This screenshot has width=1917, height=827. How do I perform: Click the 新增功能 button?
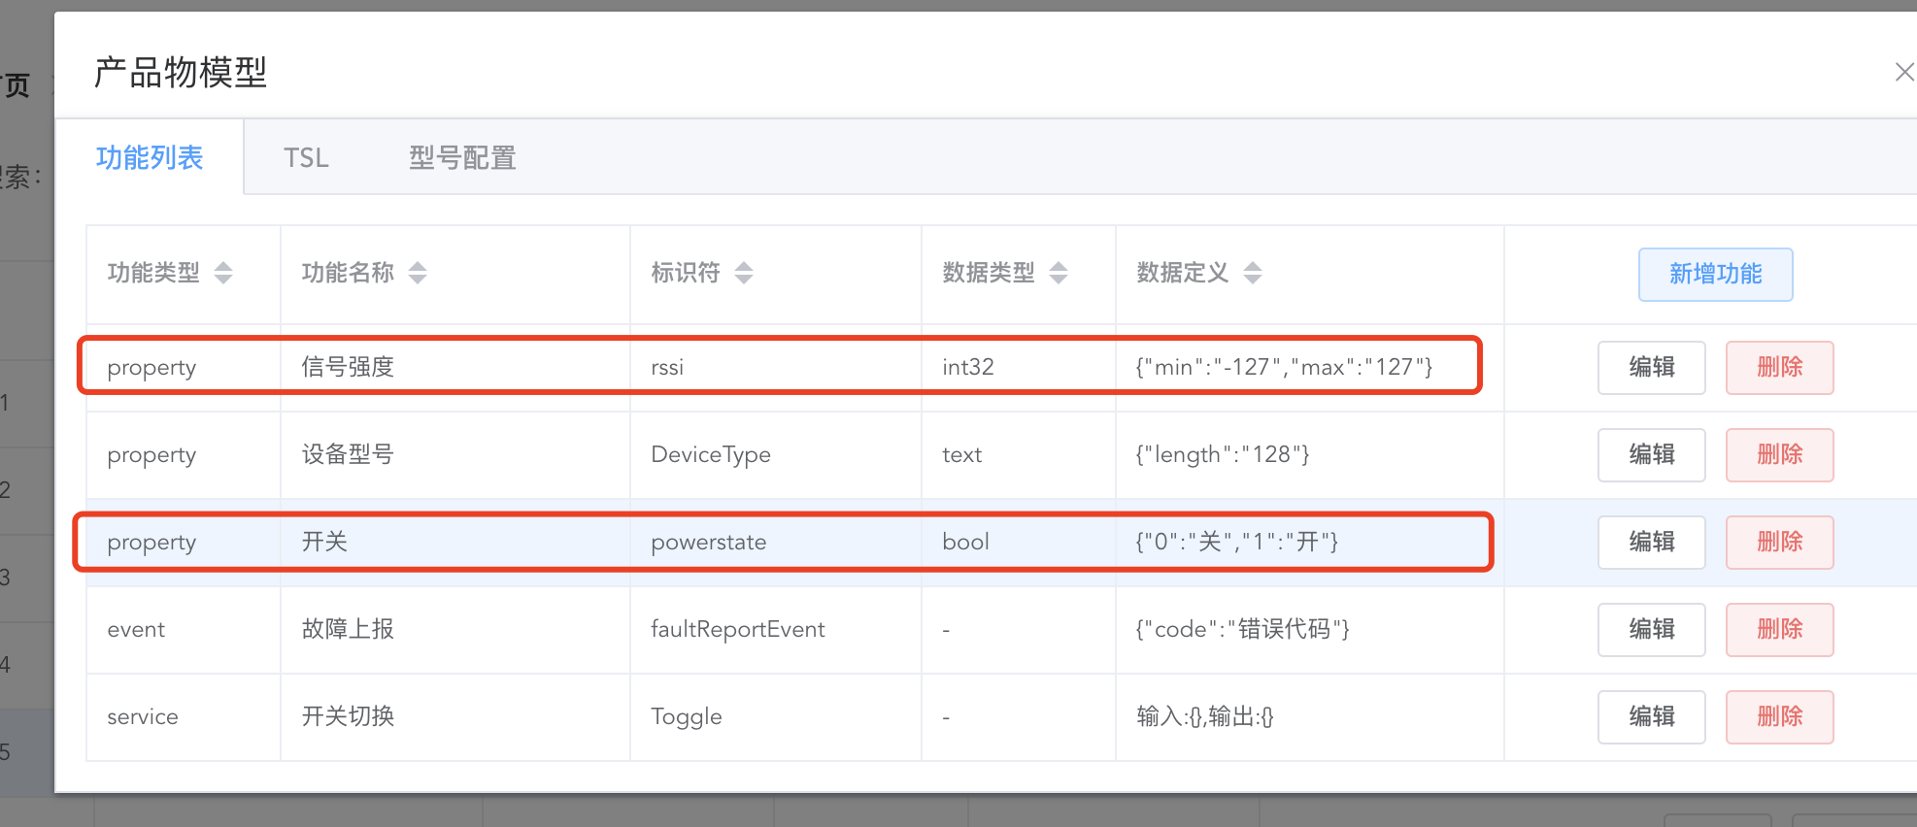(1715, 274)
